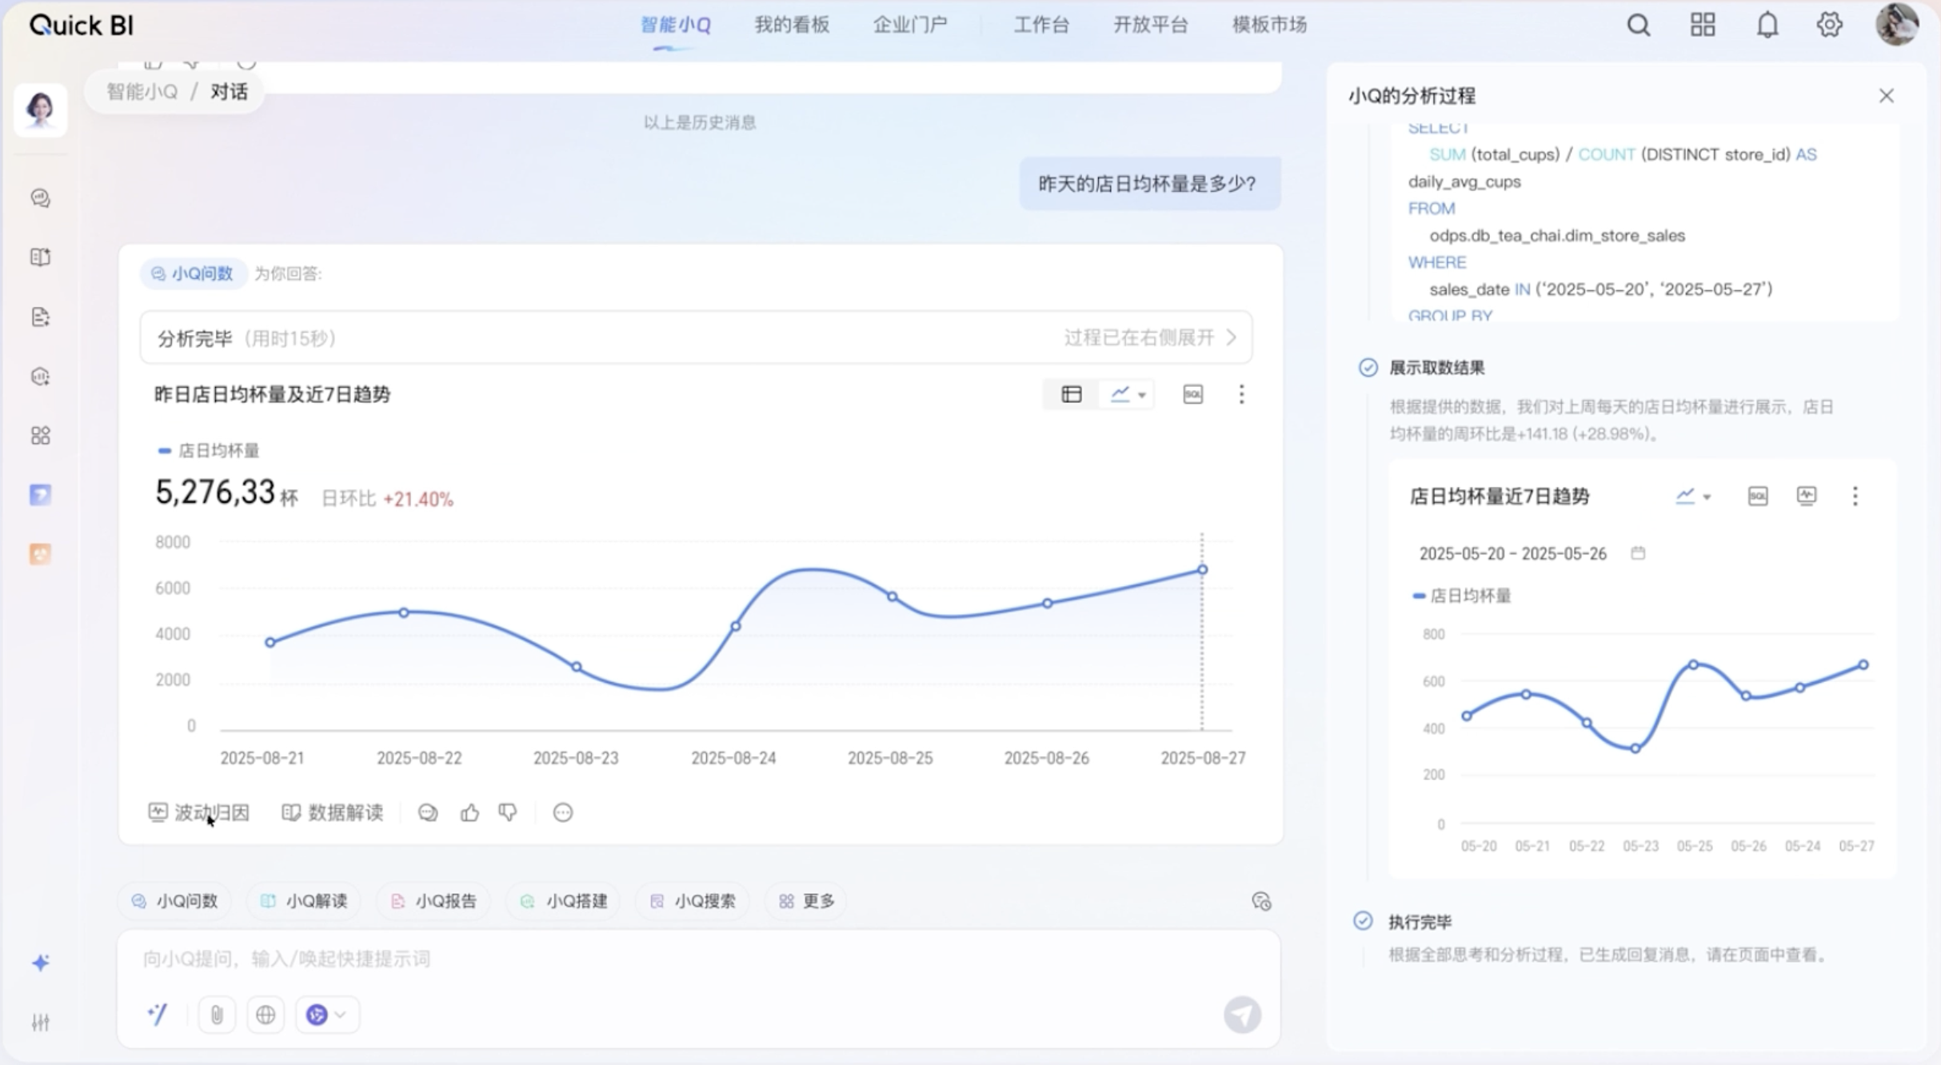Open the search icon in top bar
Image resolution: width=1941 pixels, height=1065 pixels.
point(1638,26)
